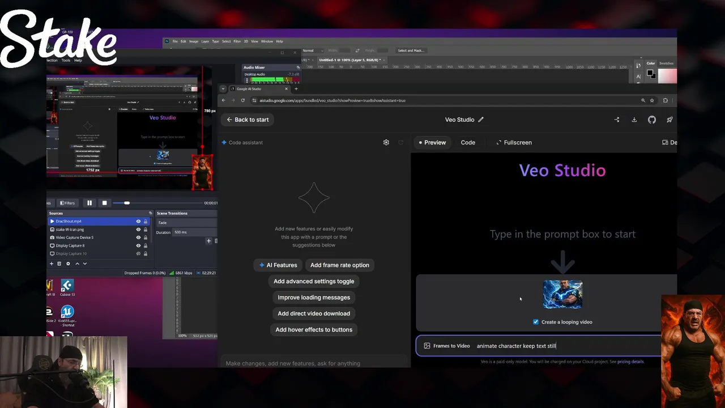The image size is (725, 408).
Task: Pause the OBS media playback
Action: coord(89,203)
